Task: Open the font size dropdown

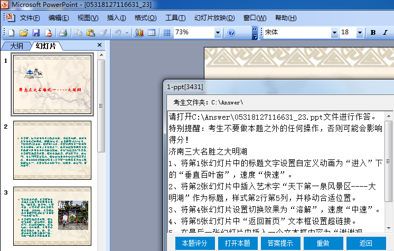Action: click(361, 33)
